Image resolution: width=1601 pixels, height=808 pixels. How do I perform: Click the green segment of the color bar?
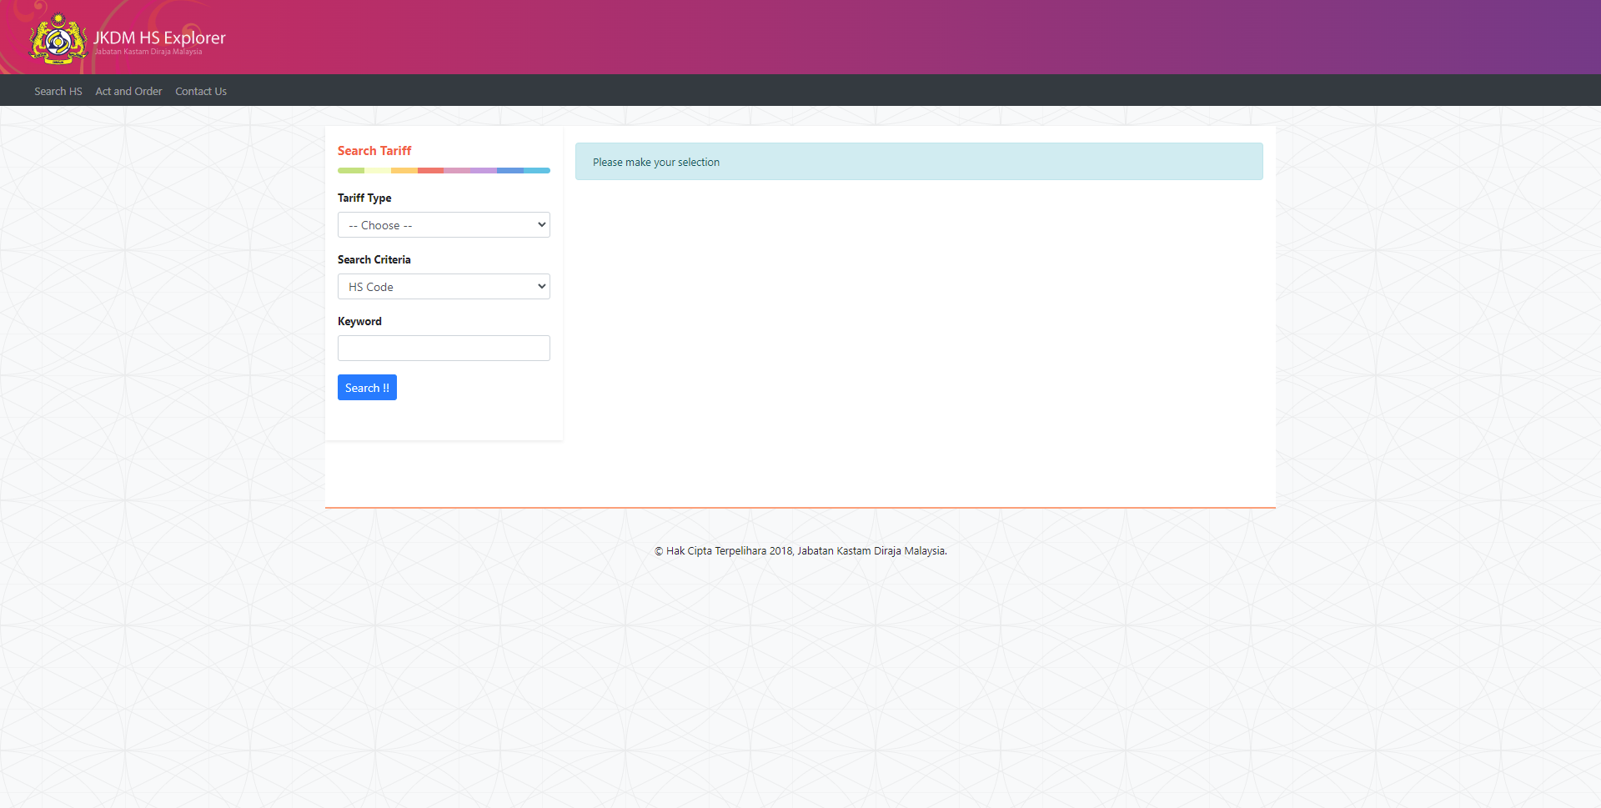point(351,170)
